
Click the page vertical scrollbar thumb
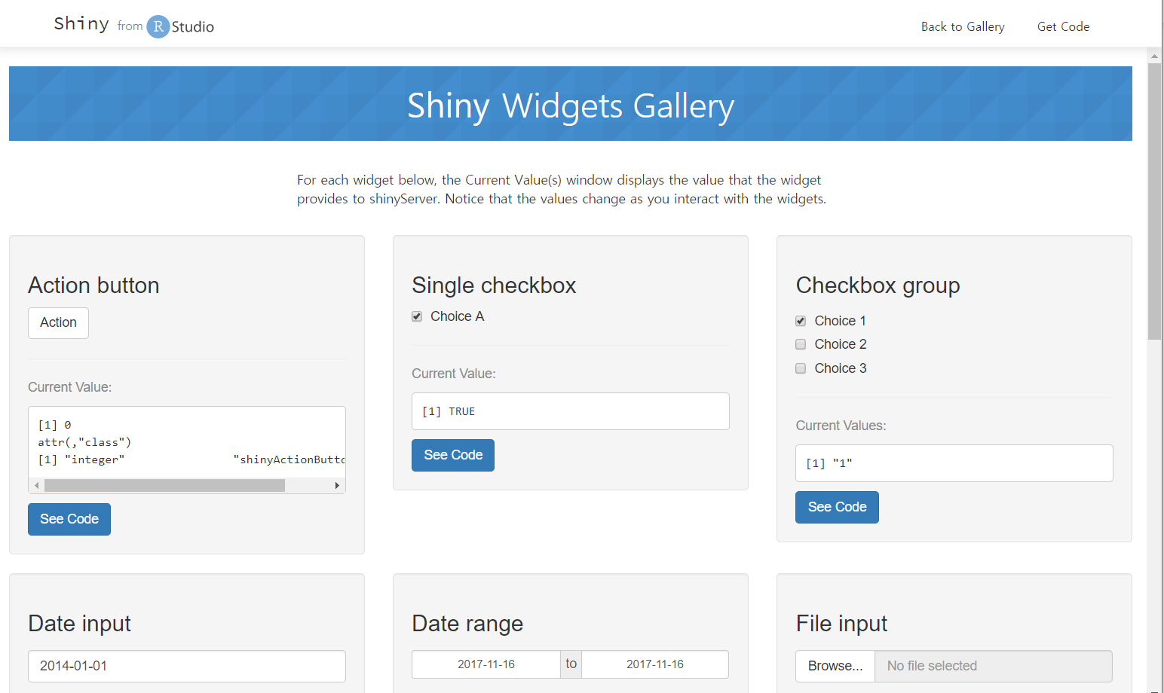pyautogui.click(x=1154, y=202)
